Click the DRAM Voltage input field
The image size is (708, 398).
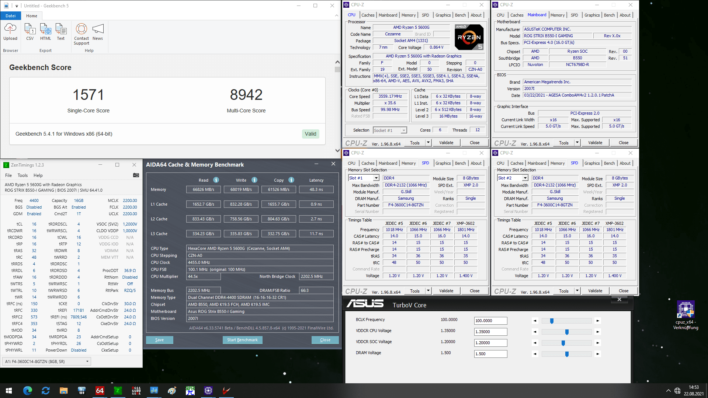(x=490, y=354)
